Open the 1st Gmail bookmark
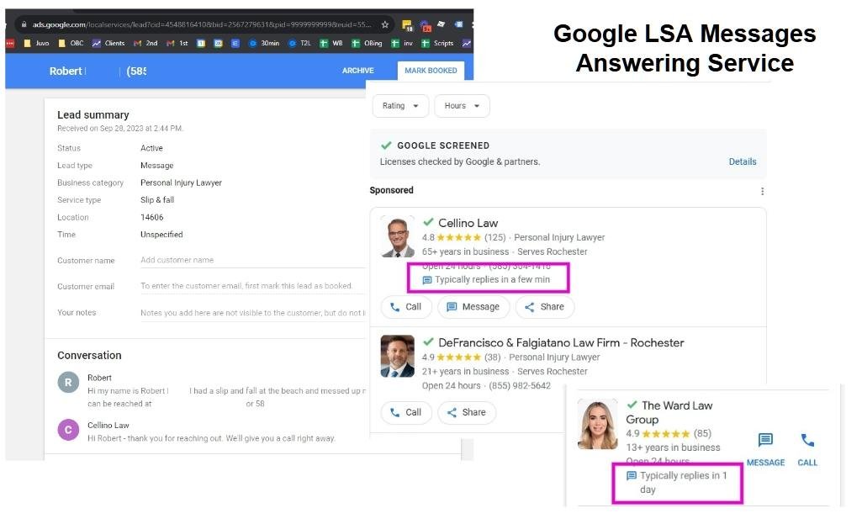Image resolution: width=862 pixels, height=524 pixels. coord(177,43)
